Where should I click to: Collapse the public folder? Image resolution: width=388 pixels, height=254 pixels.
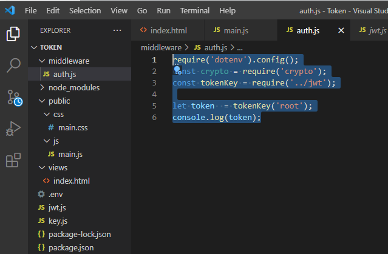coord(42,101)
